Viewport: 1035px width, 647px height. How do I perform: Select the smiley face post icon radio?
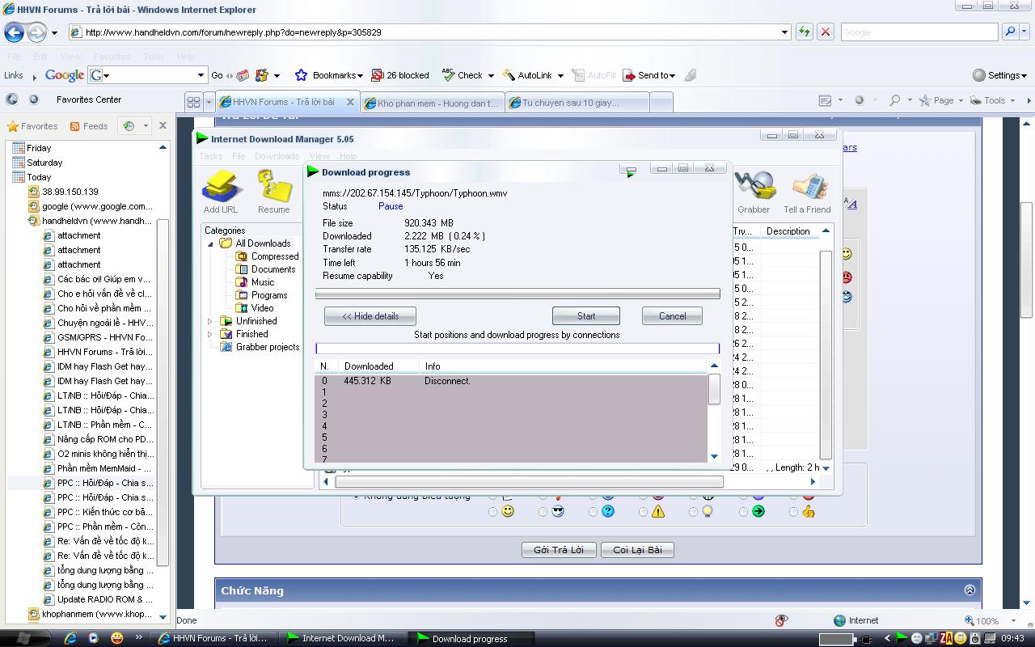coord(493,511)
